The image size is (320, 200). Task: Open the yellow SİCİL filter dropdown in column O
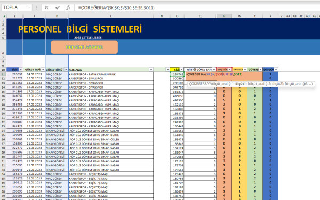182,69
